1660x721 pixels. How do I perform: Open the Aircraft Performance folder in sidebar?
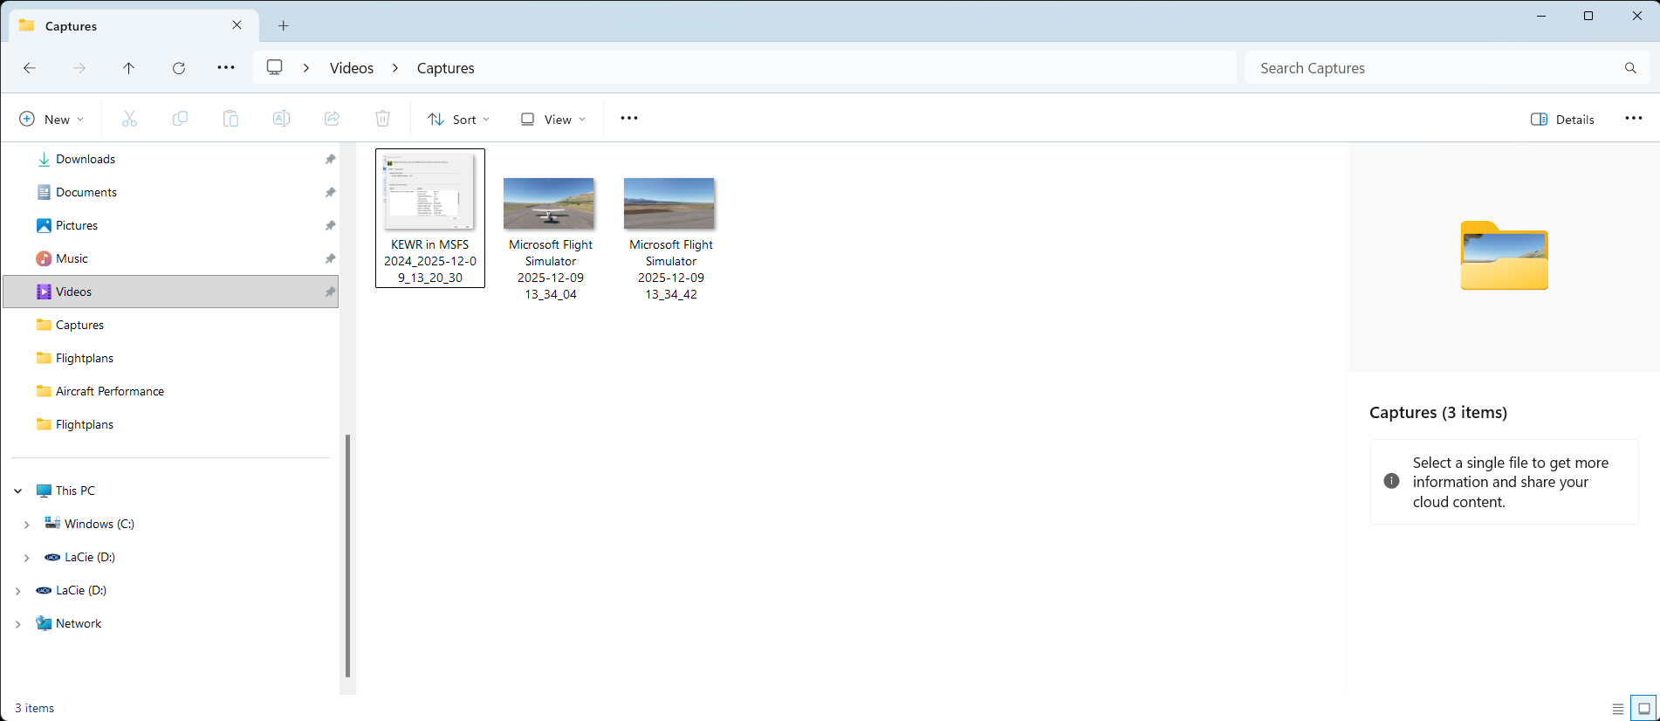(109, 391)
